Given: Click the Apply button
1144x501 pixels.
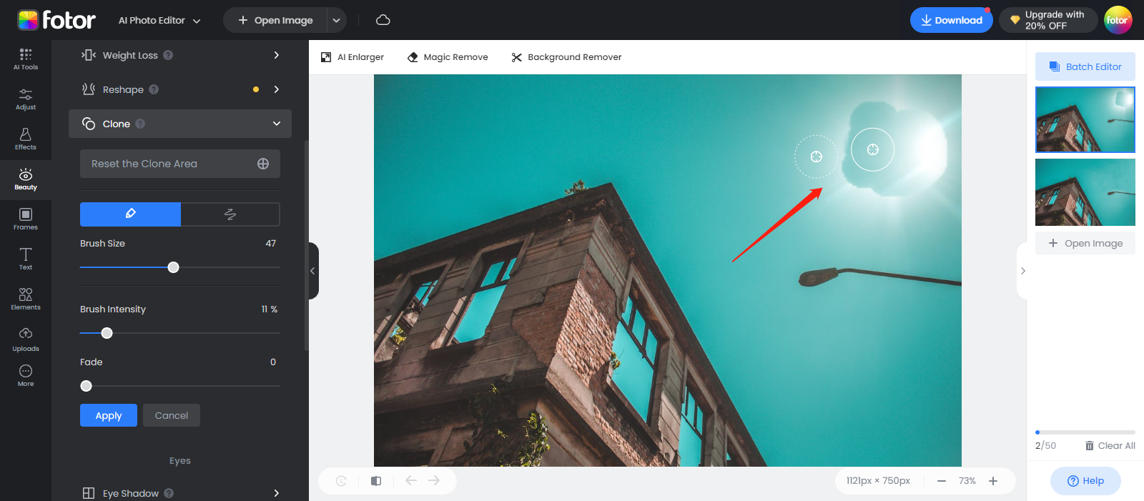Looking at the screenshot, I should point(109,415).
